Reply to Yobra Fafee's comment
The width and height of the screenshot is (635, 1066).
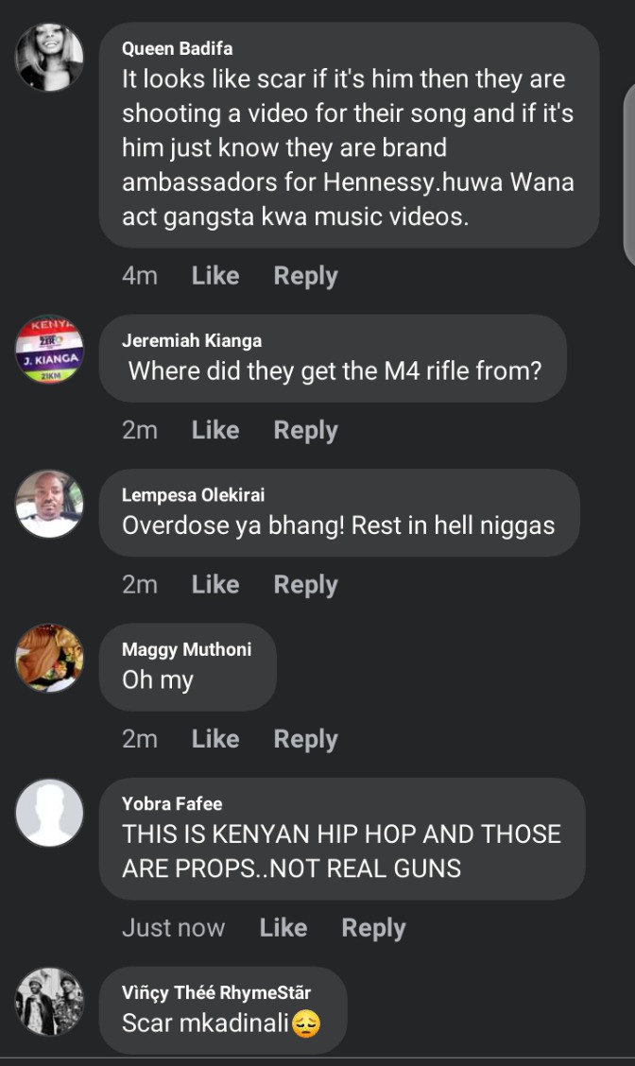coord(374,929)
